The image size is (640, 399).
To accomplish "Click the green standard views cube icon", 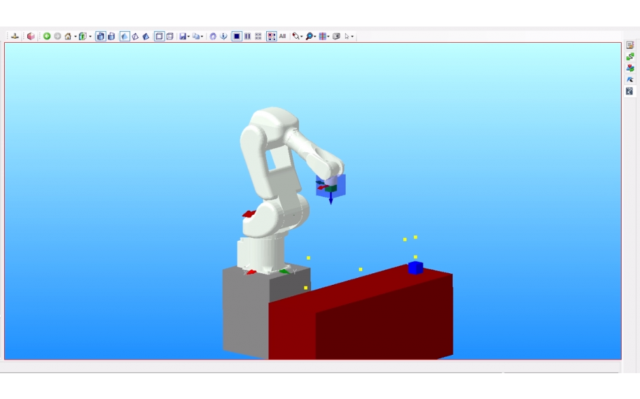I will coord(82,36).
